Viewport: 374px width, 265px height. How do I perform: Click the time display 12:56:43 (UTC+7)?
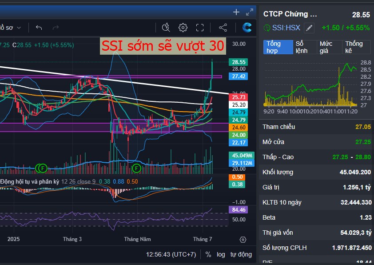click(171, 254)
